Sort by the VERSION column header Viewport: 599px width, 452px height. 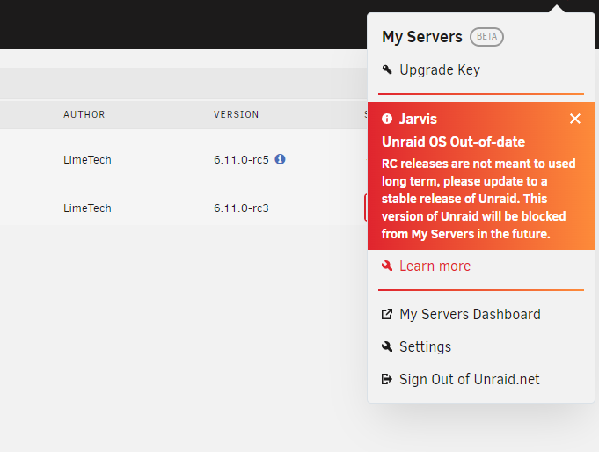pyautogui.click(x=236, y=114)
